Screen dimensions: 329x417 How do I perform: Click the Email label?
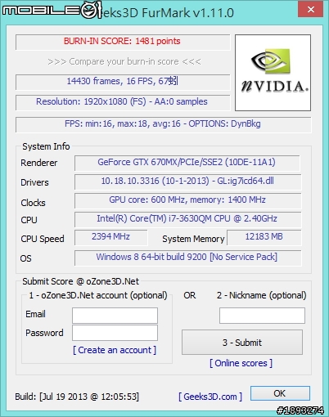tap(35, 314)
